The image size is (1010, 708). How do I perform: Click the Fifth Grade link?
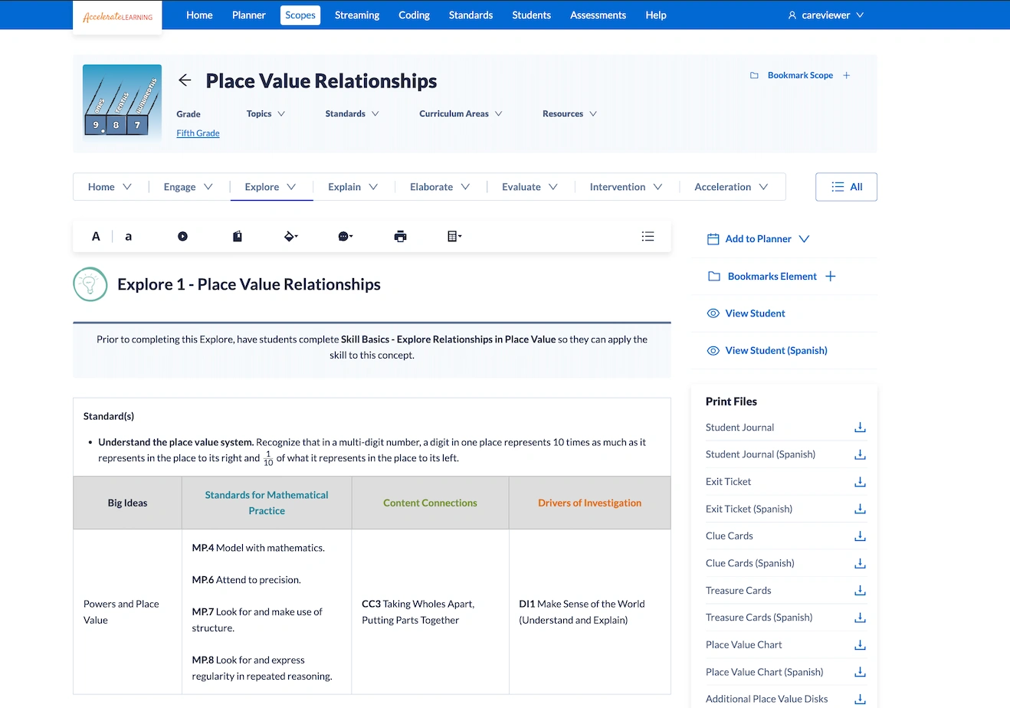(x=198, y=133)
